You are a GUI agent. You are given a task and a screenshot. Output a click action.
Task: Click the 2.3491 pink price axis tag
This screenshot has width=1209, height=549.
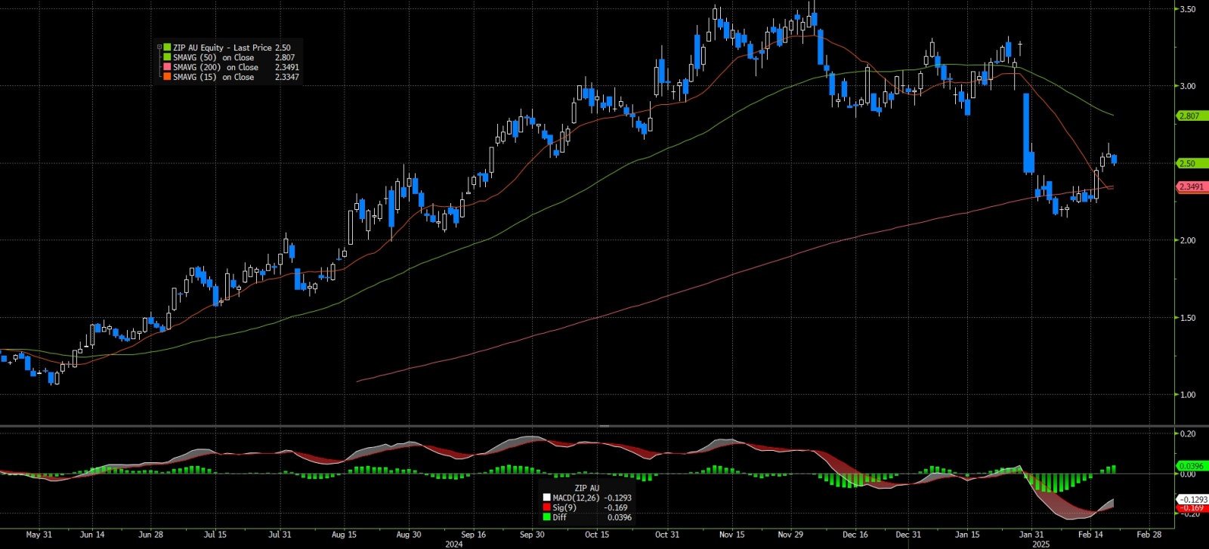point(1192,187)
